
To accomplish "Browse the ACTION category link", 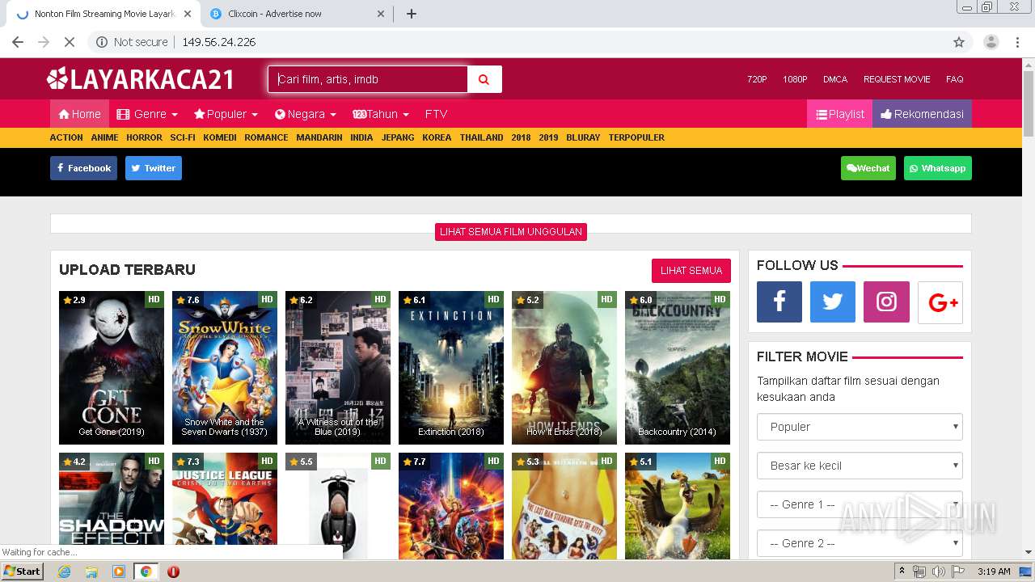I will coord(66,137).
